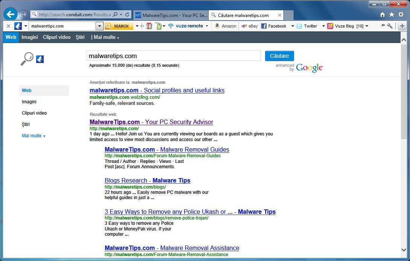
Task: Click the address bar search magnifier icon
Action: click(x=115, y=15)
